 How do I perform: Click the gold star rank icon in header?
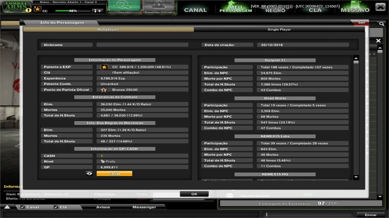tap(38, 9)
